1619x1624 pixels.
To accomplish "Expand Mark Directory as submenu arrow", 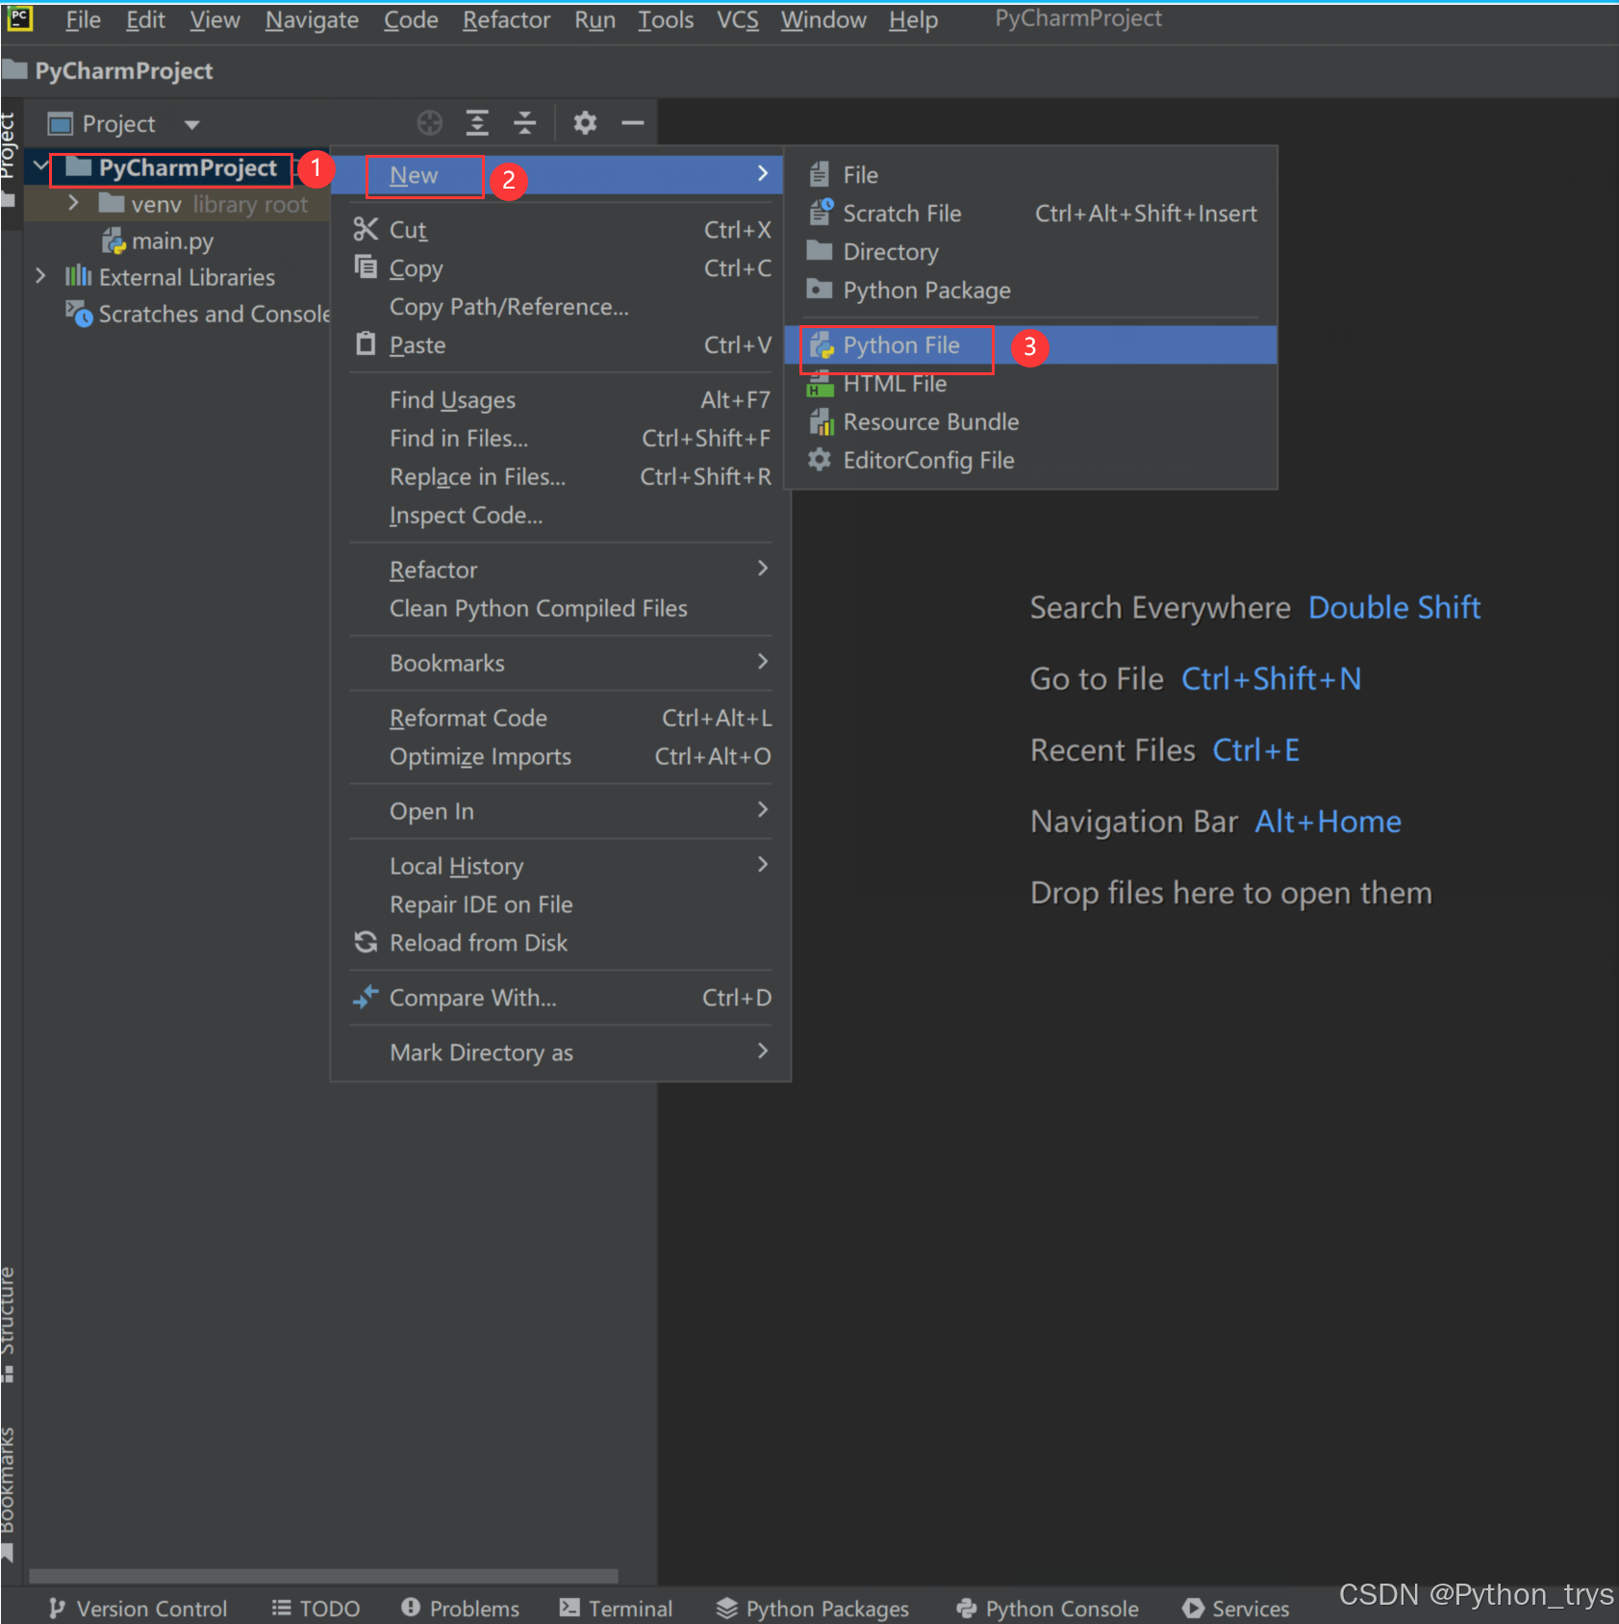I will click(x=763, y=1052).
